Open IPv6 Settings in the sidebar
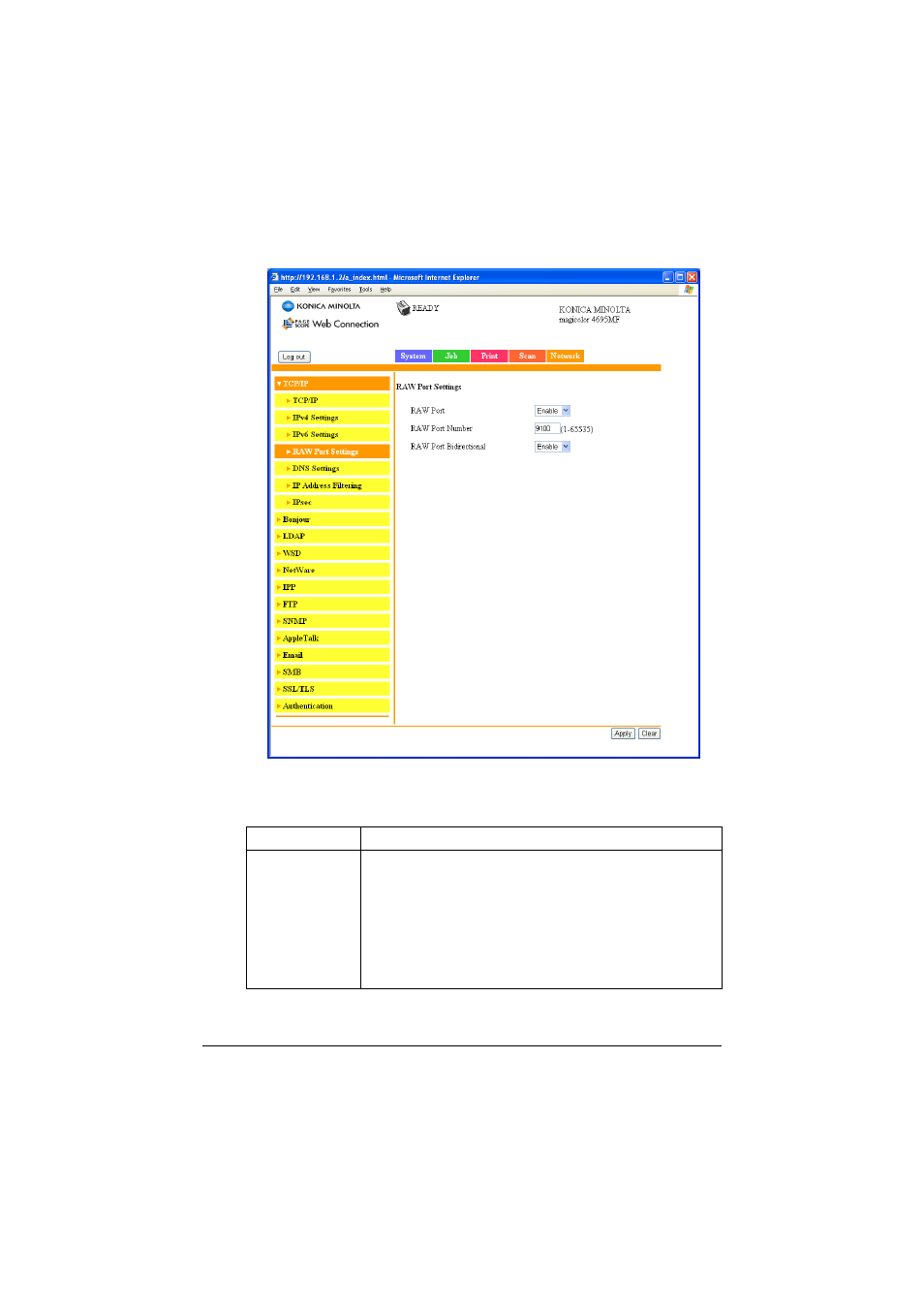The image size is (924, 1308). coord(332,434)
